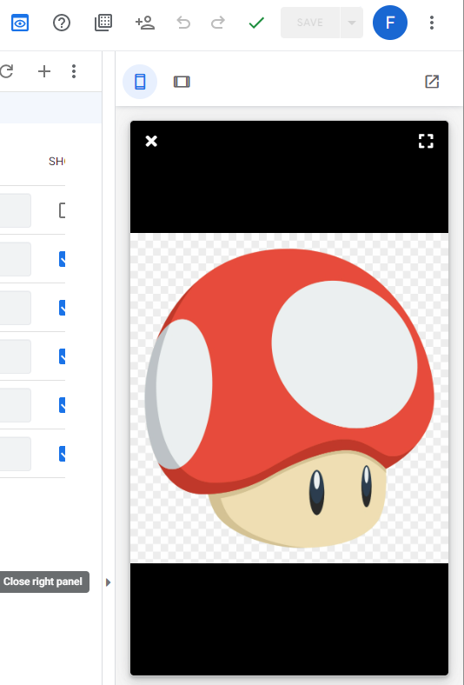Image resolution: width=464 pixels, height=685 pixels.
Task: Click the refresh icon in left panel
Action: [x=7, y=71]
